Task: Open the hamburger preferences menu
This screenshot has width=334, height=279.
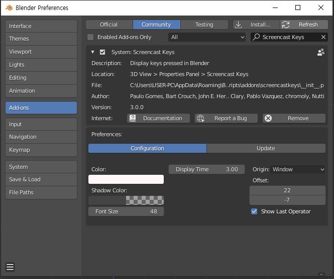Action: [x=10, y=267]
